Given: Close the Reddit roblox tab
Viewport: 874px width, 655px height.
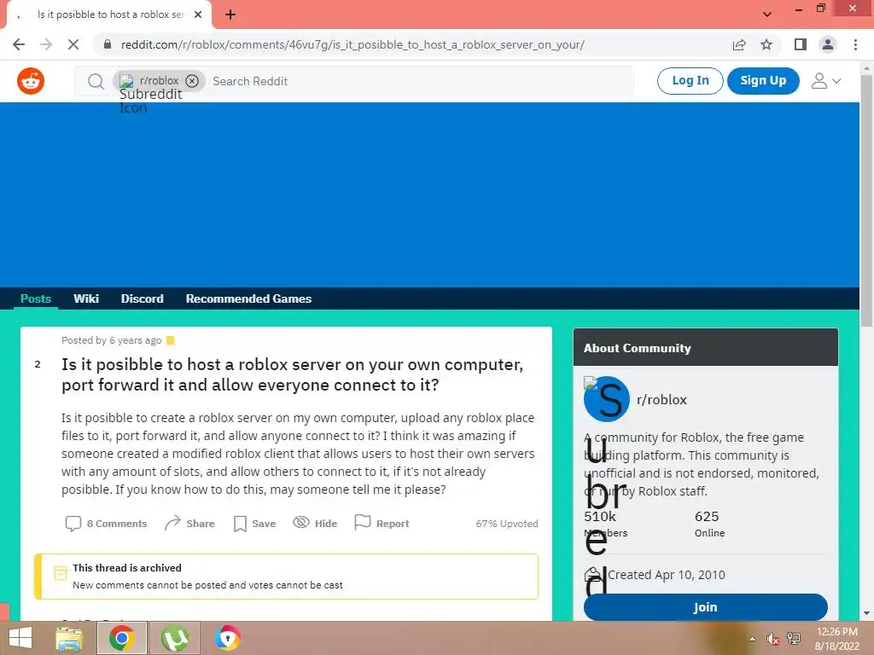Looking at the screenshot, I should coord(198,14).
